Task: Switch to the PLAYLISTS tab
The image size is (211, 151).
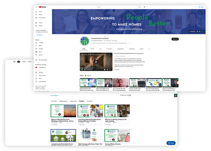Action: (x=109, y=49)
